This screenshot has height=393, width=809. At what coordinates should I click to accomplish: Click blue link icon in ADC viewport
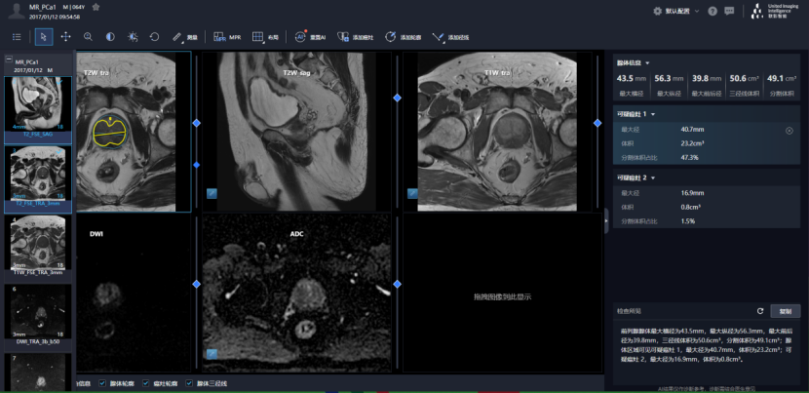click(212, 354)
